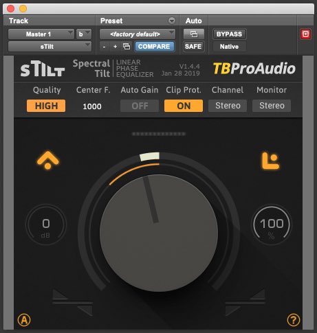This screenshot has height=333, width=317.
Task: Toggle the BYPASS button
Action: (x=230, y=34)
